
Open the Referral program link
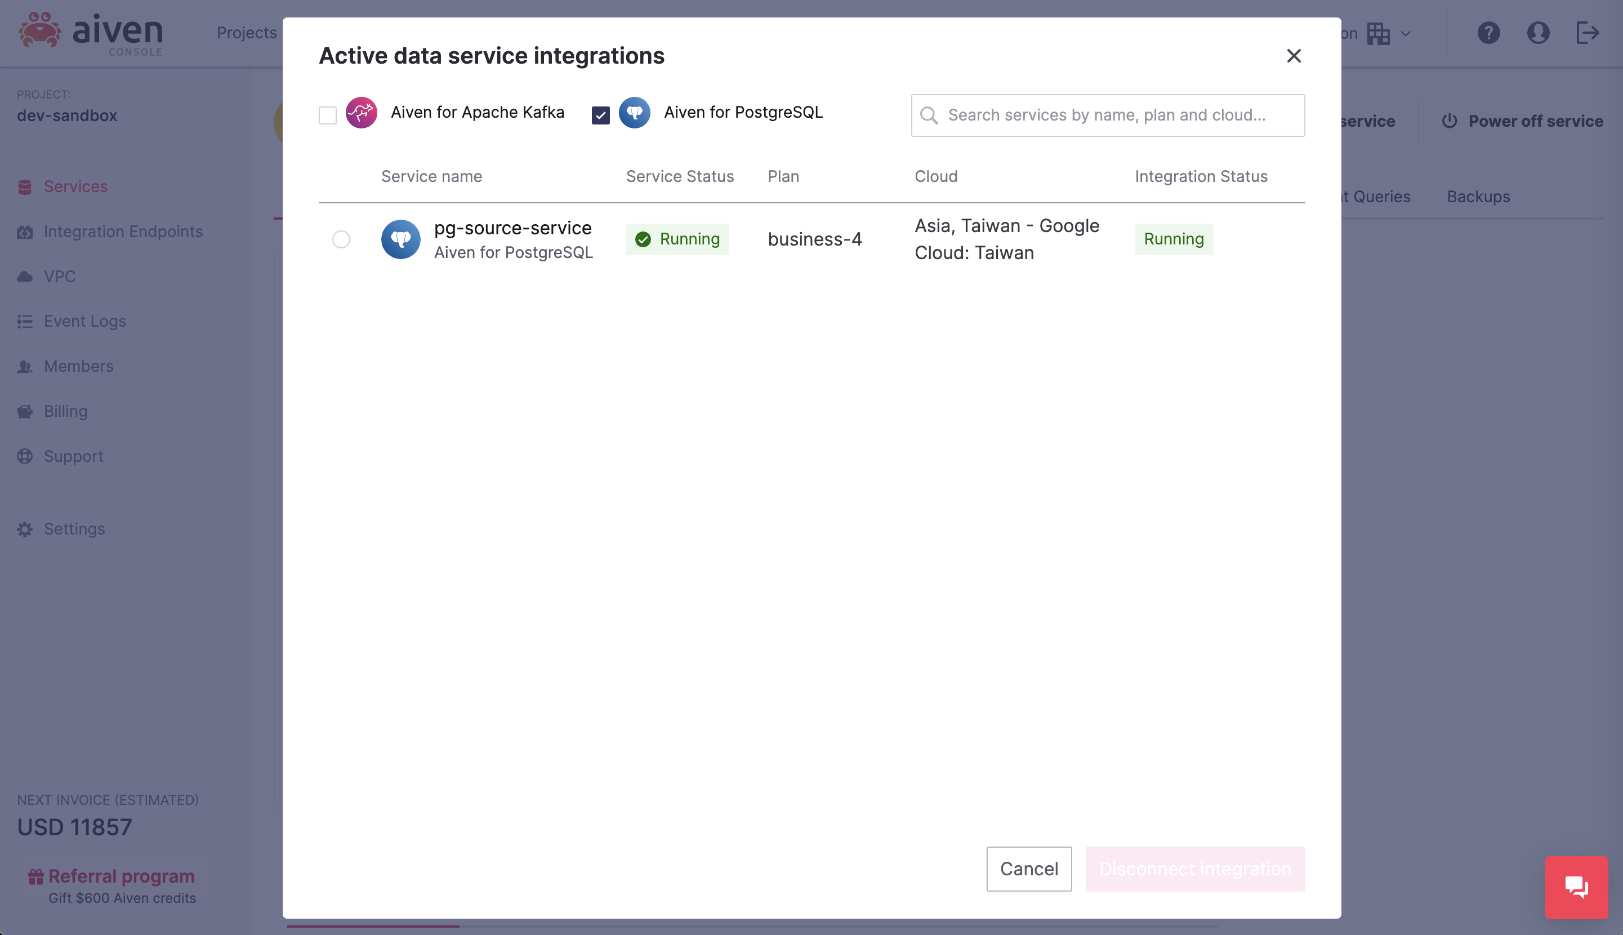121,876
